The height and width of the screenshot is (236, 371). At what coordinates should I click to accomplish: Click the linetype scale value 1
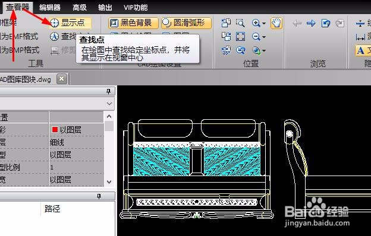pyautogui.click(x=76, y=167)
